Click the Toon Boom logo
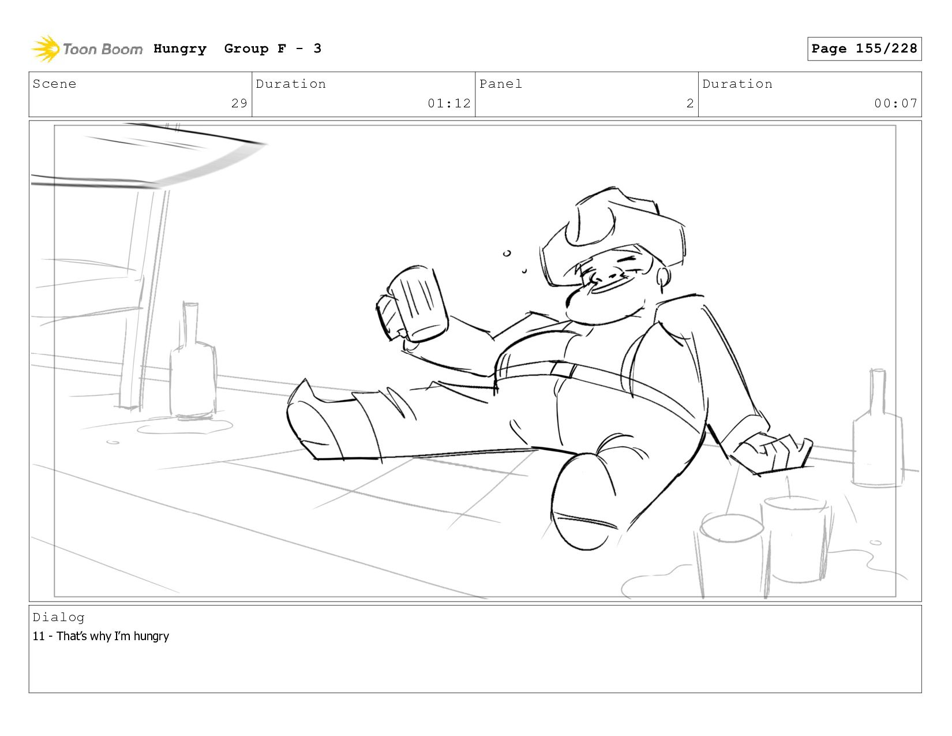Viewport: 952px width, 736px height. 87,49
